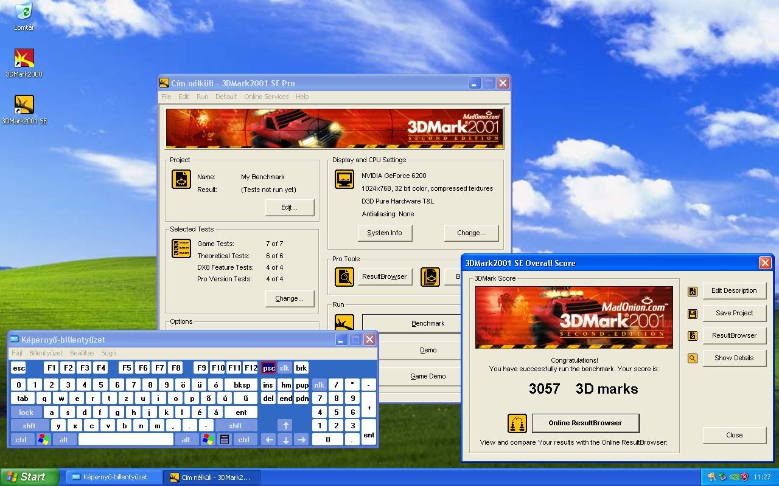This screenshot has height=486, width=779.
Task: Click the Edit Description icon in the score window
Action: click(693, 291)
